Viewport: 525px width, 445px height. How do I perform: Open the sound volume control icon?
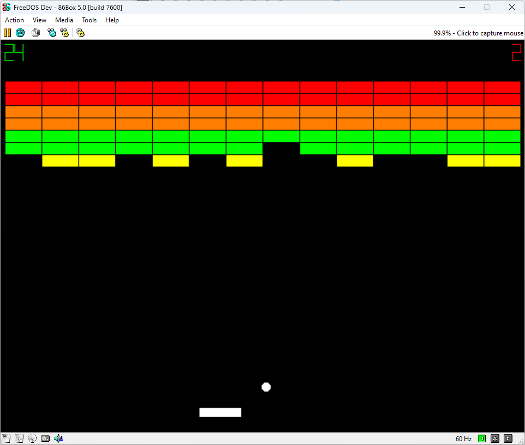pos(58,438)
